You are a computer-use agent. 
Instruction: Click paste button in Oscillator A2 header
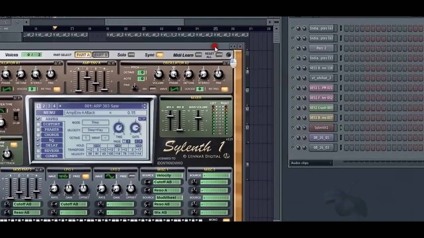tap(228, 63)
